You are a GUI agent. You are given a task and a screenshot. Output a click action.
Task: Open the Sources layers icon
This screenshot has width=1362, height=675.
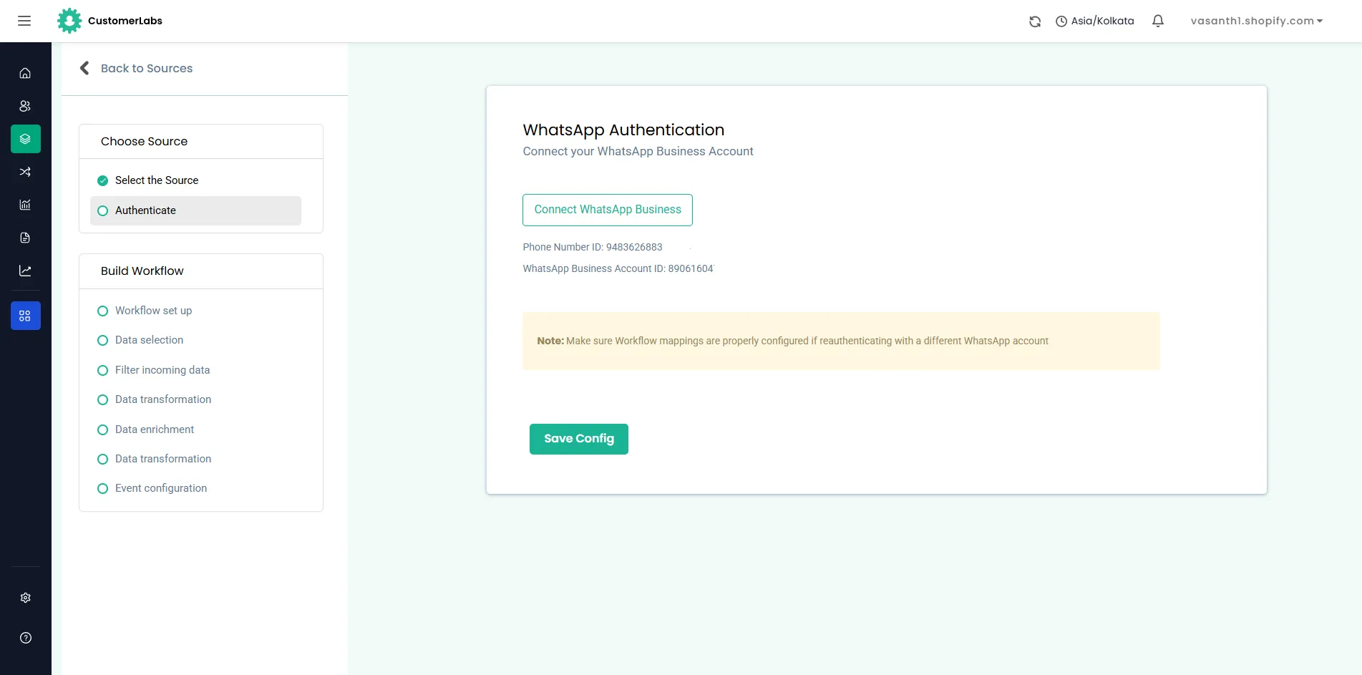tap(25, 139)
